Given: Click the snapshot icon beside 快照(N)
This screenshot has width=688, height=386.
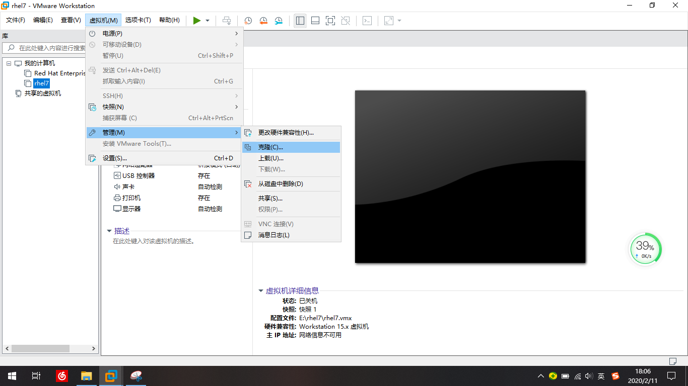Looking at the screenshot, I should coord(92,107).
